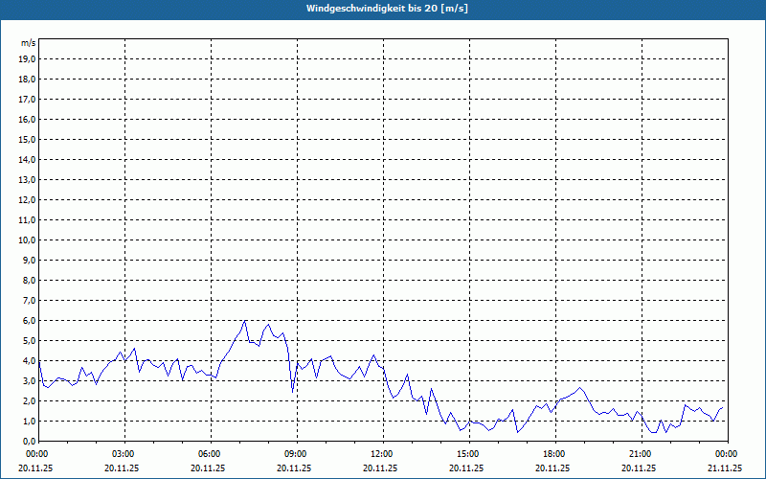766x479 pixels.
Task: Click the small curve peak after 18:00
Action: (x=580, y=388)
